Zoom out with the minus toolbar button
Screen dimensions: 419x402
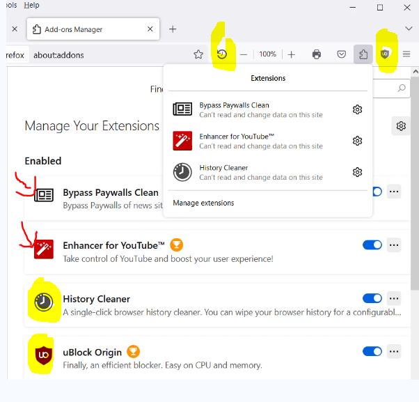click(244, 55)
